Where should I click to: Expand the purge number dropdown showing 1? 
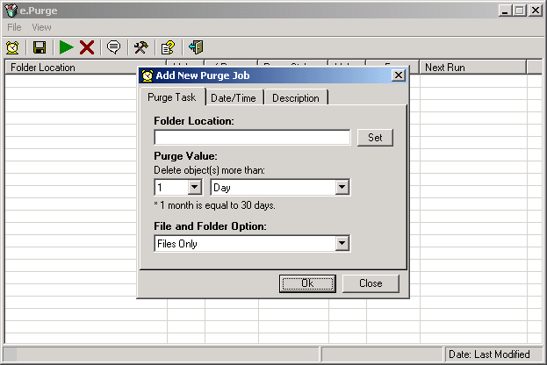194,187
